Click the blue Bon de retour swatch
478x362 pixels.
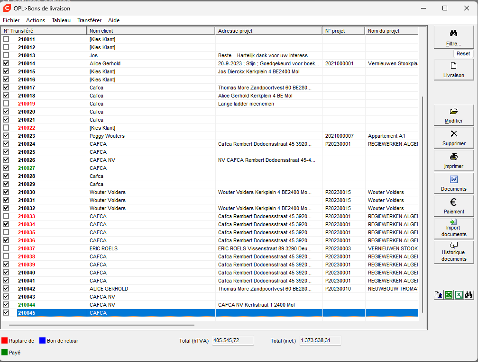42,341
